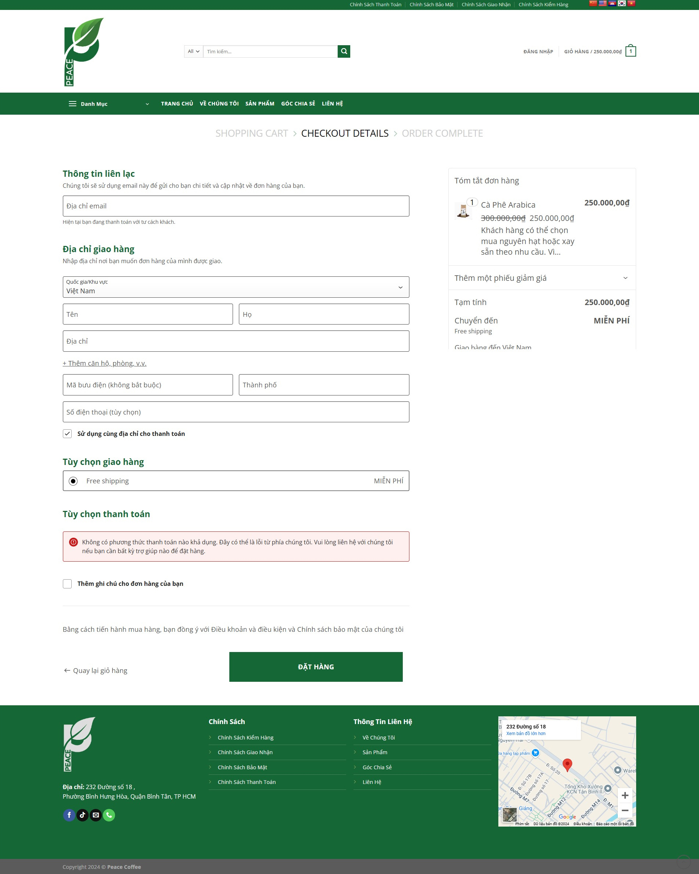
Task: Zoom out on the Google map
Action: click(625, 810)
